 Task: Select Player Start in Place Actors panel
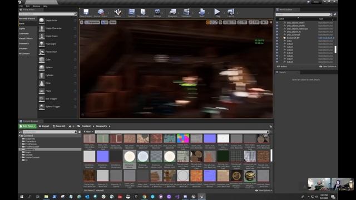tap(57, 52)
